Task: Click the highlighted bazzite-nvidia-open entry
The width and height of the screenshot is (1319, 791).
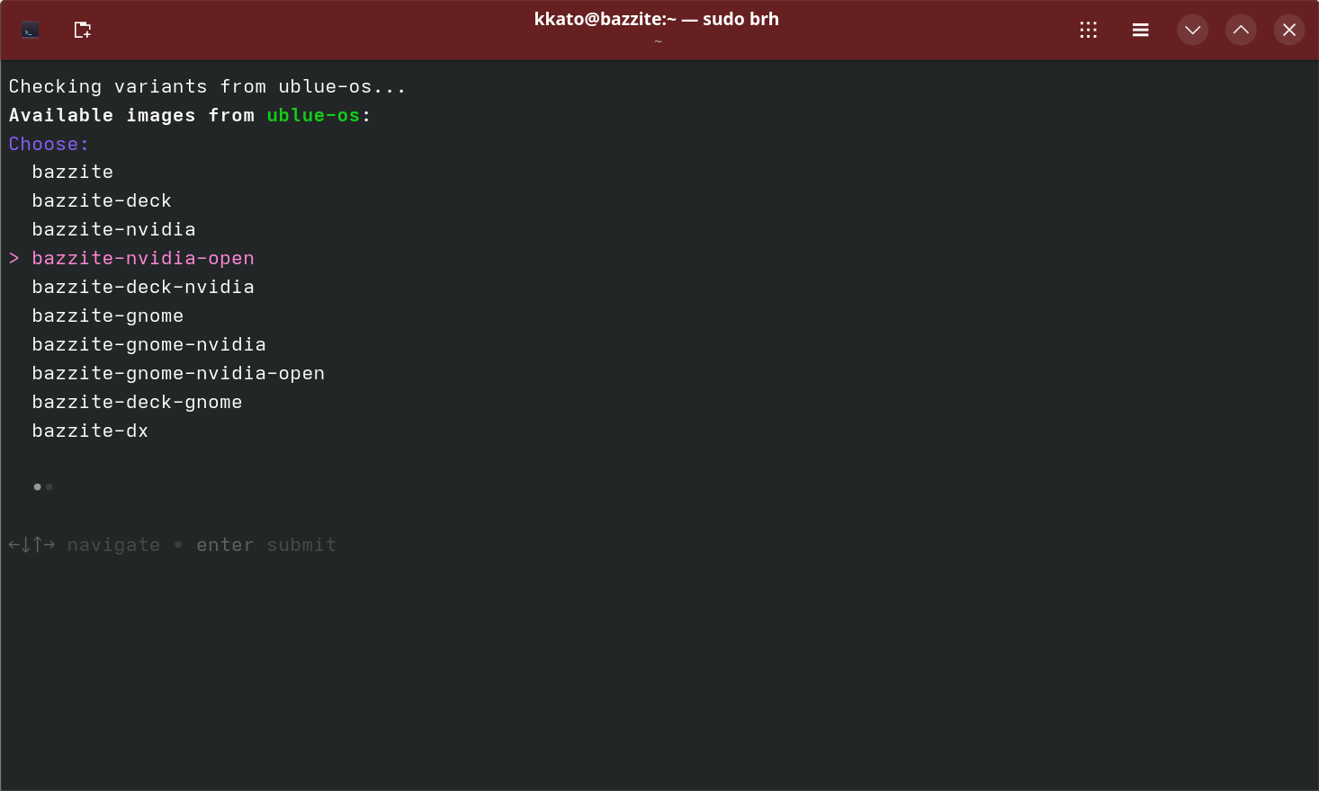Action: pos(143,258)
